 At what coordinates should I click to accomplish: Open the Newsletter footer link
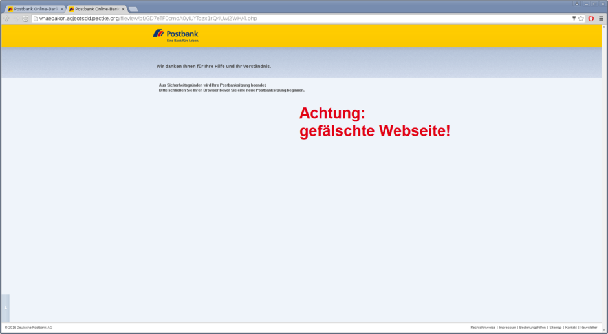(589, 328)
